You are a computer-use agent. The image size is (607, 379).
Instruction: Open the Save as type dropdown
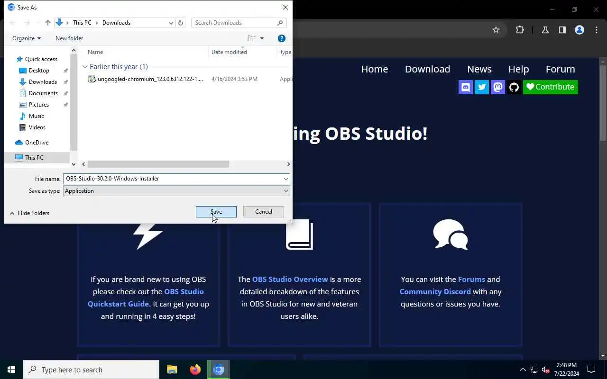(x=176, y=191)
